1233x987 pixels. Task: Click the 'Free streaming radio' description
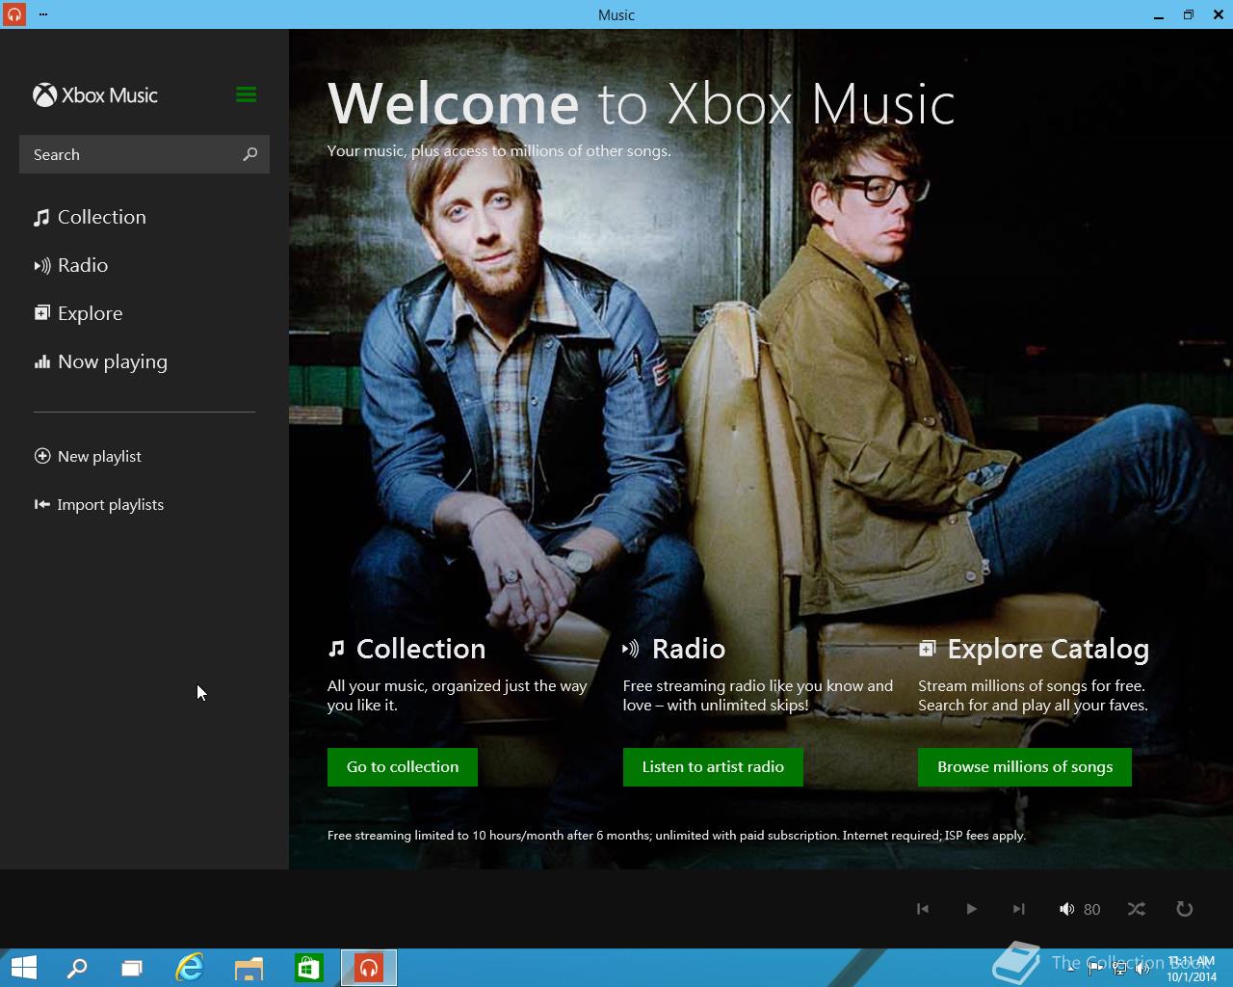(x=758, y=696)
